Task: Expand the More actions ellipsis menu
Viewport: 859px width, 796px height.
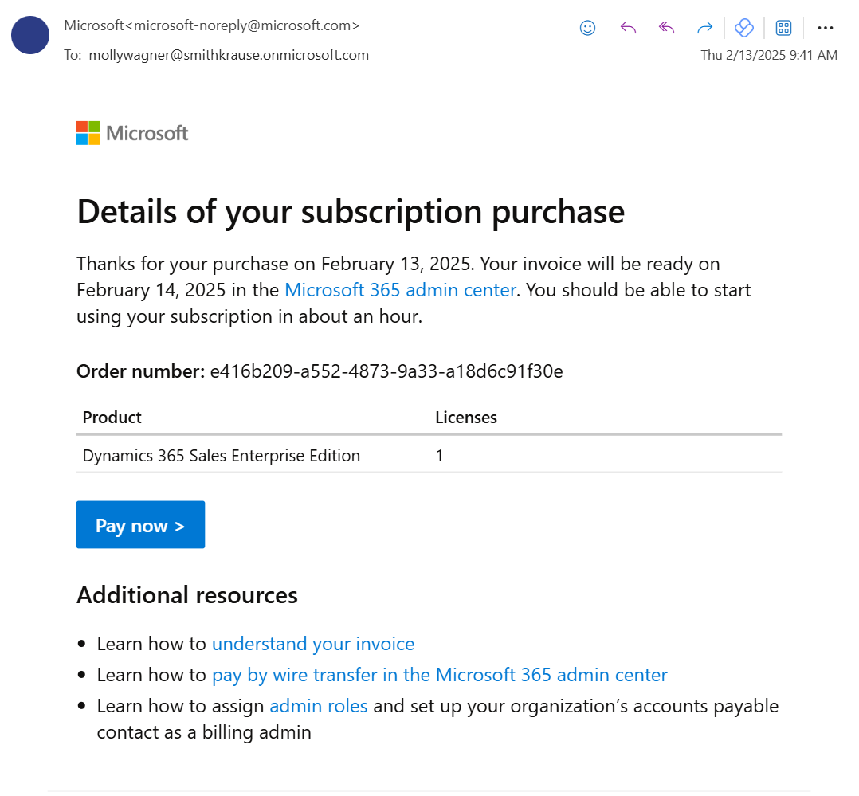Action: 826,28
